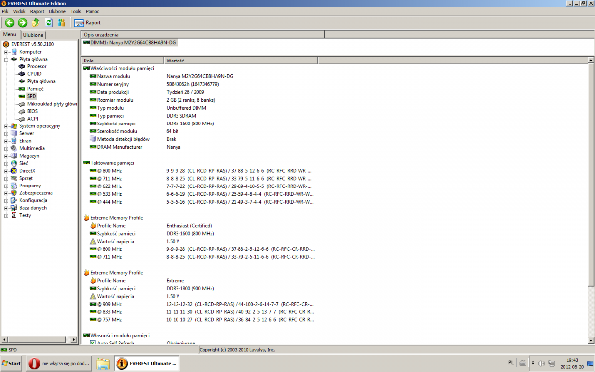Select Procesor in the tree
Image resolution: width=595 pixels, height=372 pixels.
pos(37,66)
